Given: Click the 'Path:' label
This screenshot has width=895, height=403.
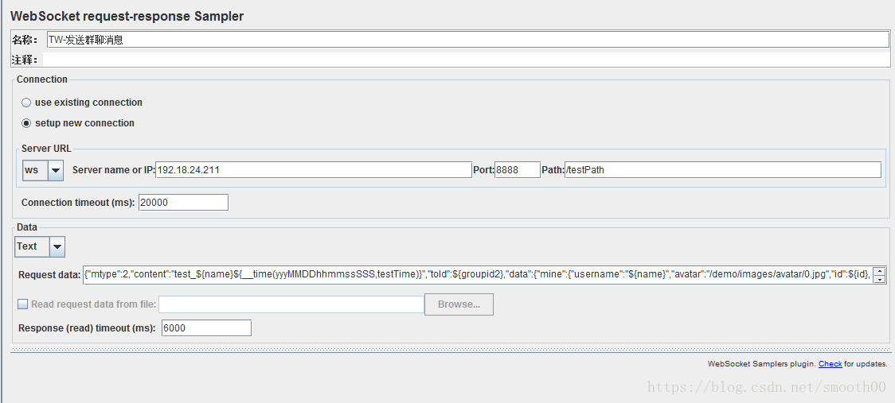Looking at the screenshot, I should [x=553, y=170].
